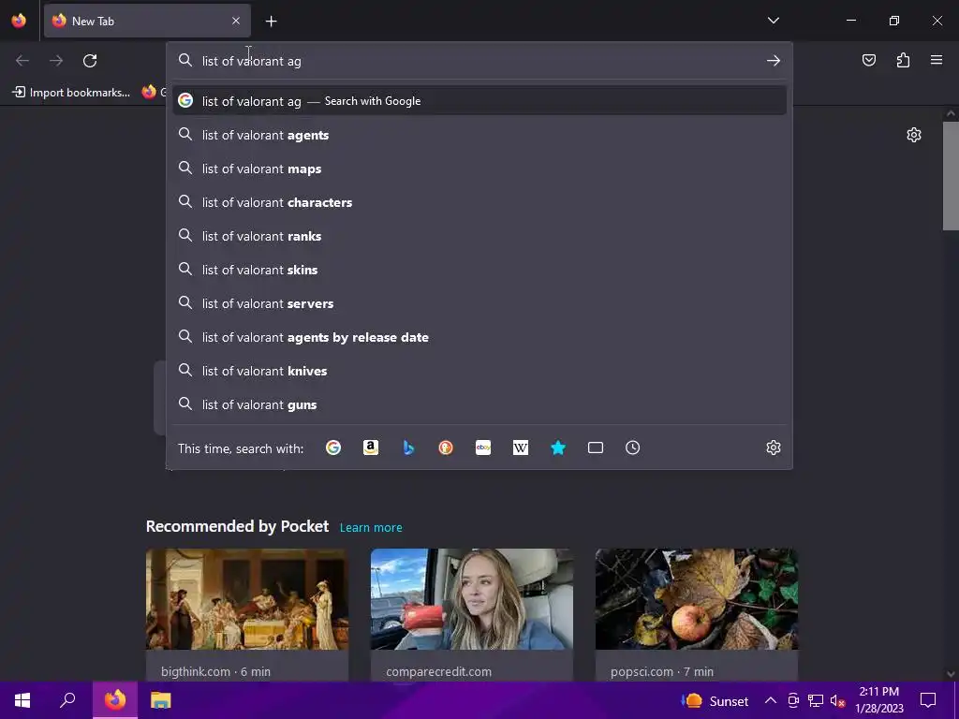Choose suggestion 'list of valorant ranks'
This screenshot has width=959, height=719.
point(479,235)
